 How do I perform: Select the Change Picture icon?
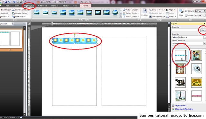coord(14,13)
